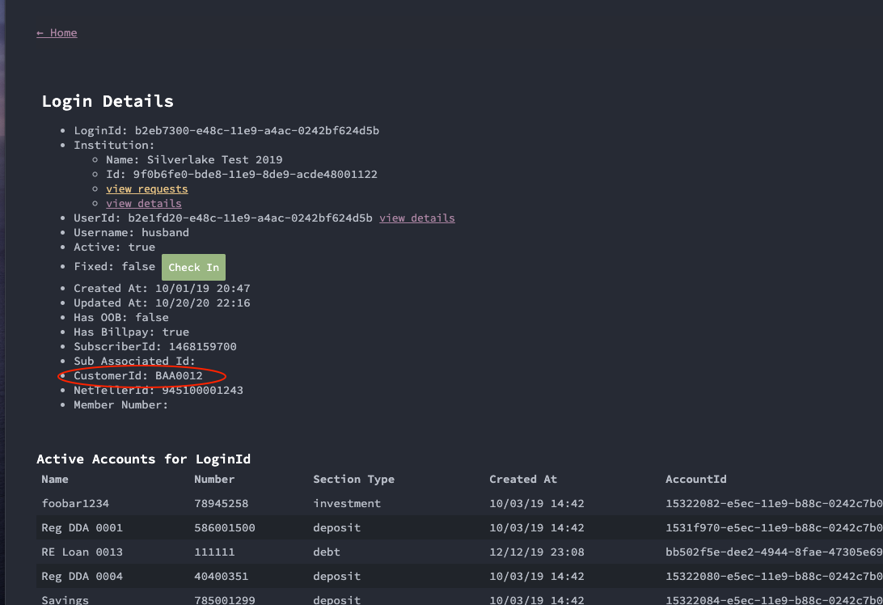
Task: Open the institution's view requests link
Action: (x=146, y=189)
